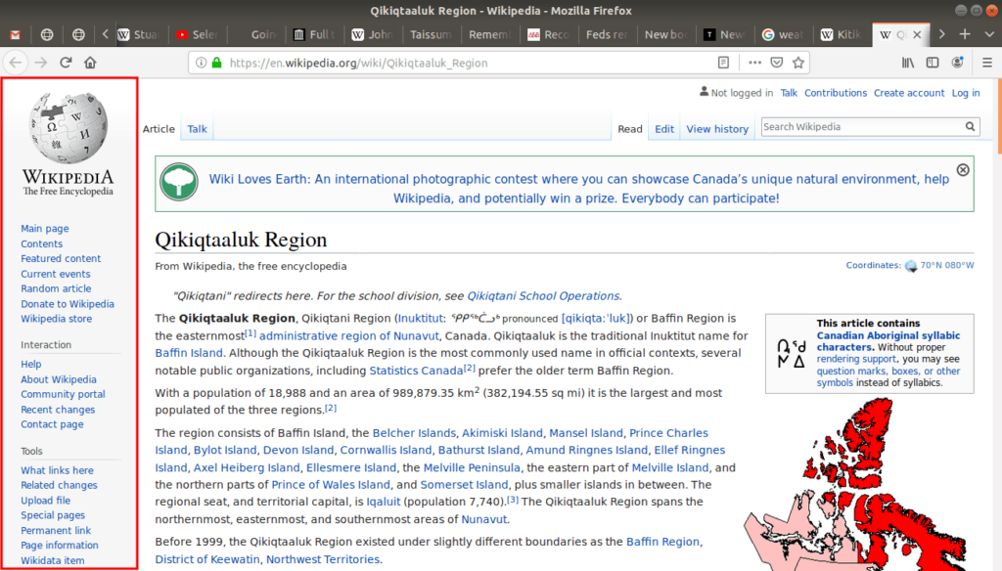Screen dimensions: 1002x571
Task: Switch to the 'Full t' tab
Action: point(316,34)
